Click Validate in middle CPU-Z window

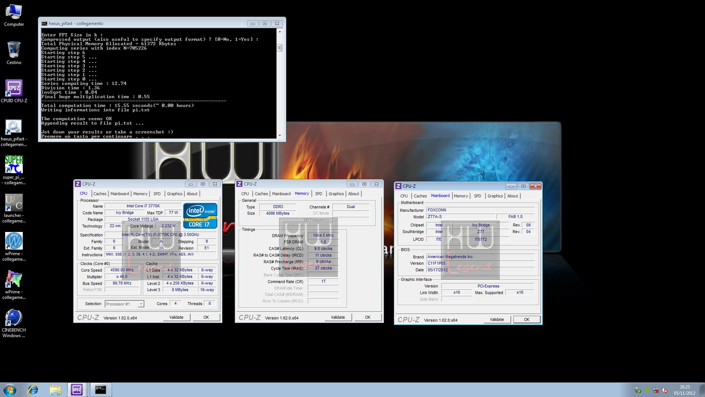[338, 317]
